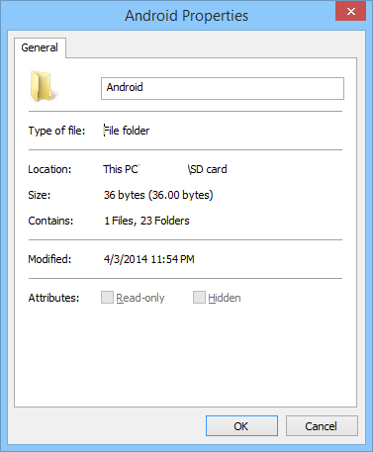Click the '4/3/2014 11:54 PM' modified date
Image resolution: width=373 pixels, height=452 pixels.
149,259
